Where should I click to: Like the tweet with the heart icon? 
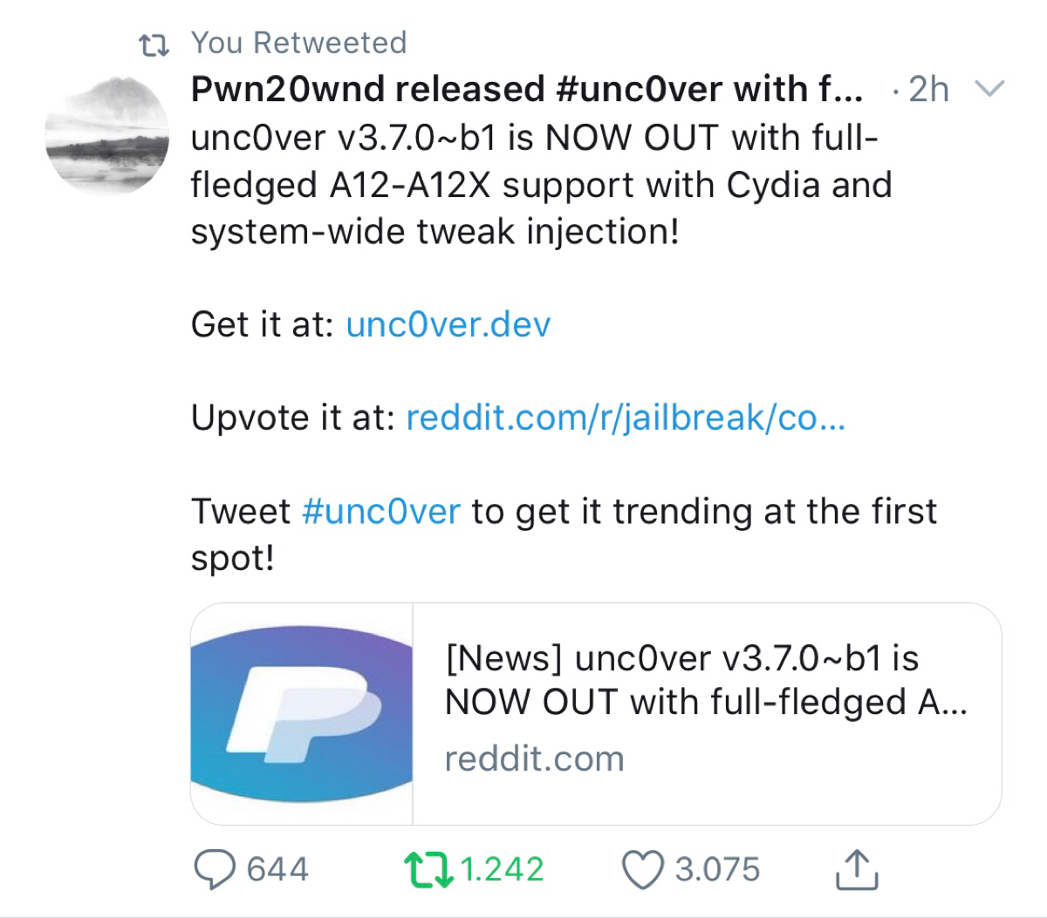642,869
